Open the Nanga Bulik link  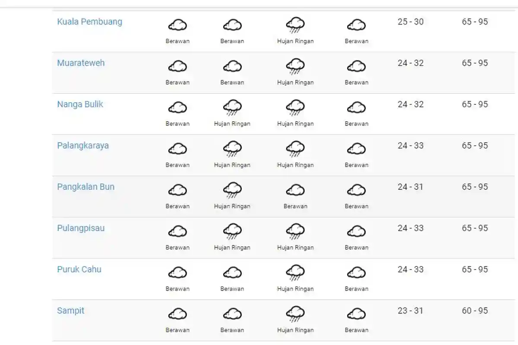tap(80, 104)
